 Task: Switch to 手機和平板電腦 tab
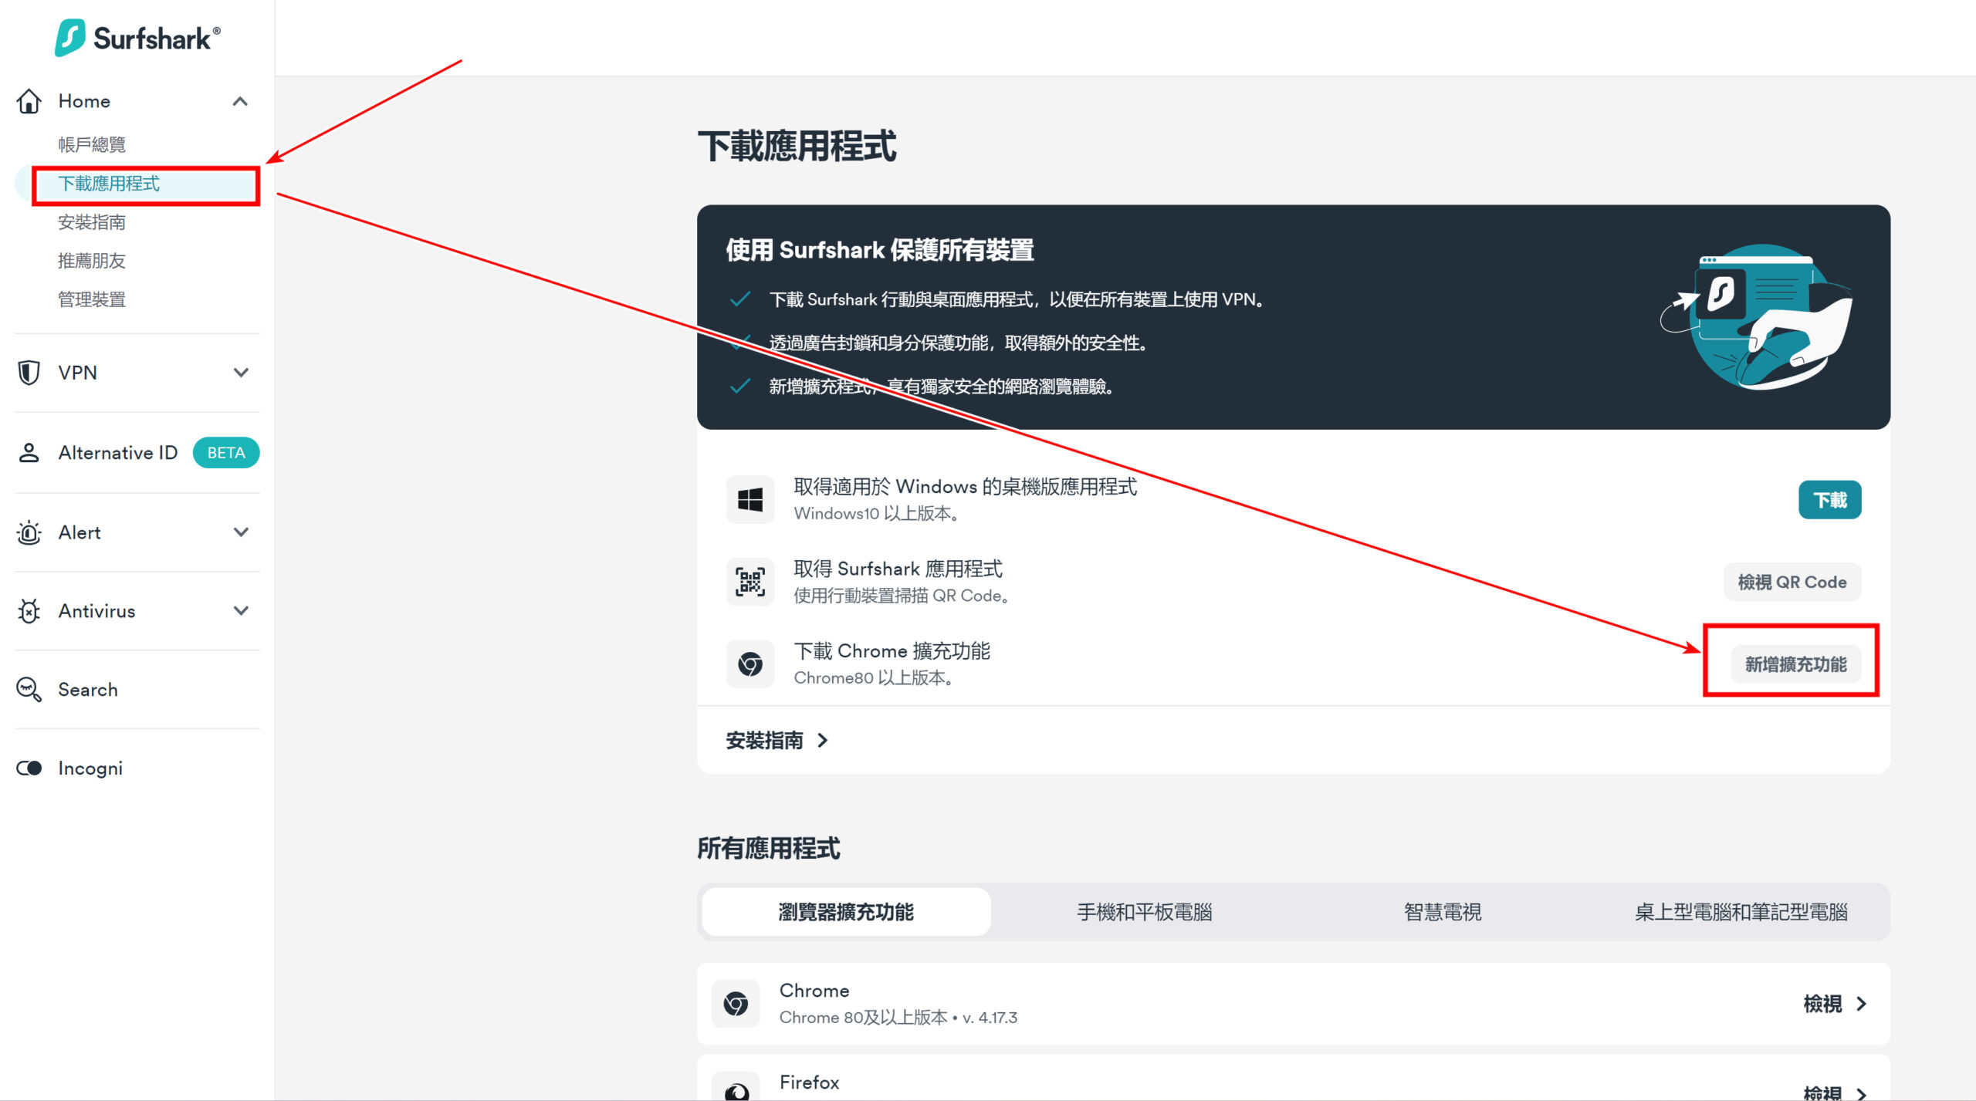click(x=1145, y=912)
